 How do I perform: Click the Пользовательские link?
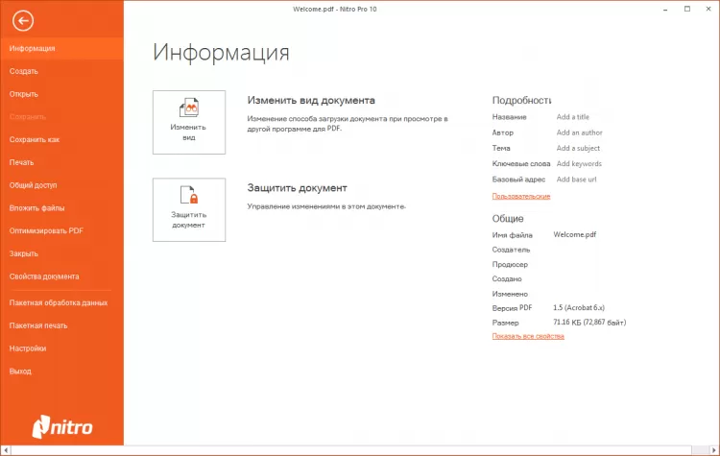pos(521,196)
